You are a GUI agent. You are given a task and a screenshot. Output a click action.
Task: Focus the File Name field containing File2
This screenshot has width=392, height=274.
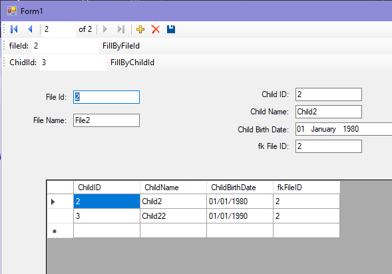pos(106,120)
